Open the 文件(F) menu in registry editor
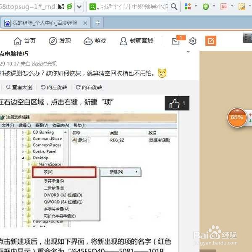252x252 pixels. pyautogui.click(x=8, y=125)
